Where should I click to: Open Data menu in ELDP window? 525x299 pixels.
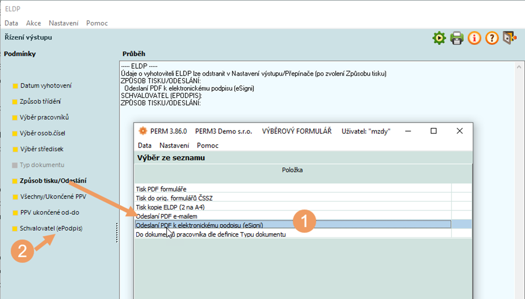[12, 23]
